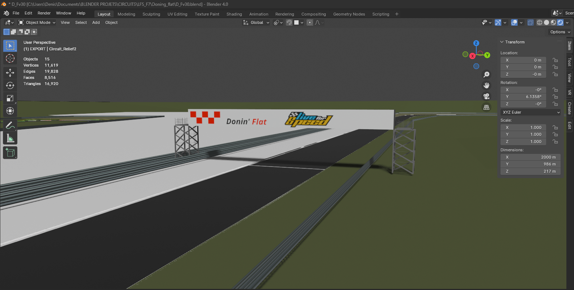Open the snapping options dropdown arrow
The image size is (574, 290).
click(302, 22)
